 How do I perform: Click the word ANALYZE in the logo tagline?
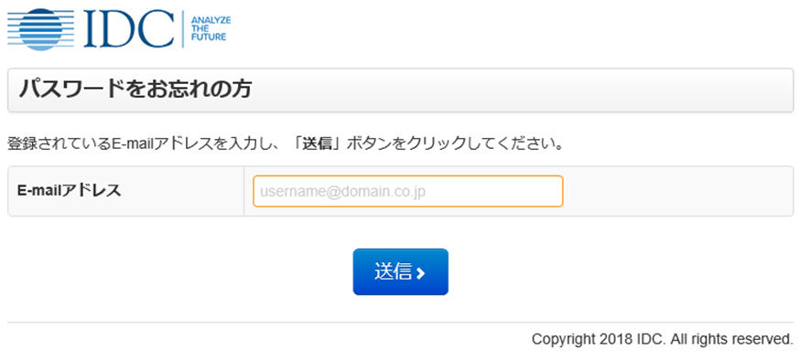pos(211,21)
